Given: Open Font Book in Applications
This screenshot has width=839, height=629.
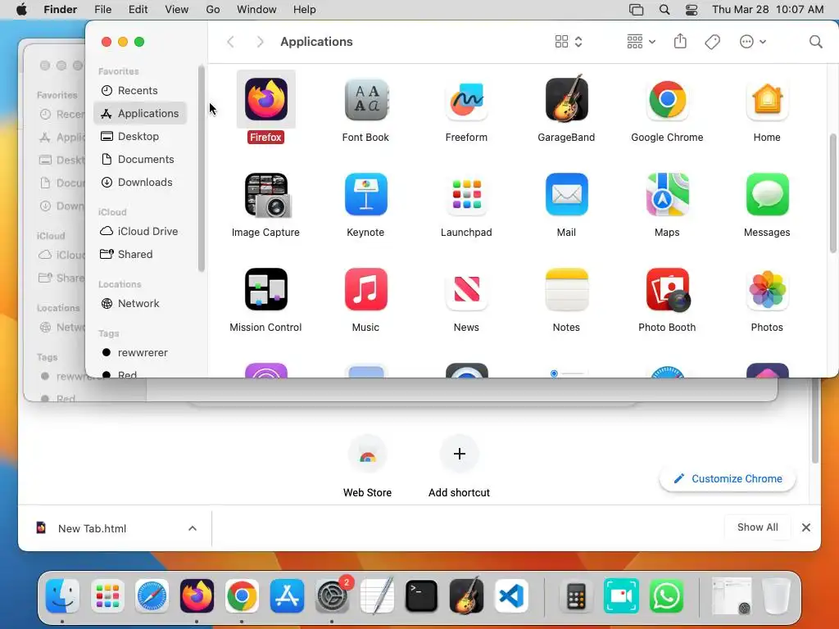Looking at the screenshot, I should pos(366,99).
